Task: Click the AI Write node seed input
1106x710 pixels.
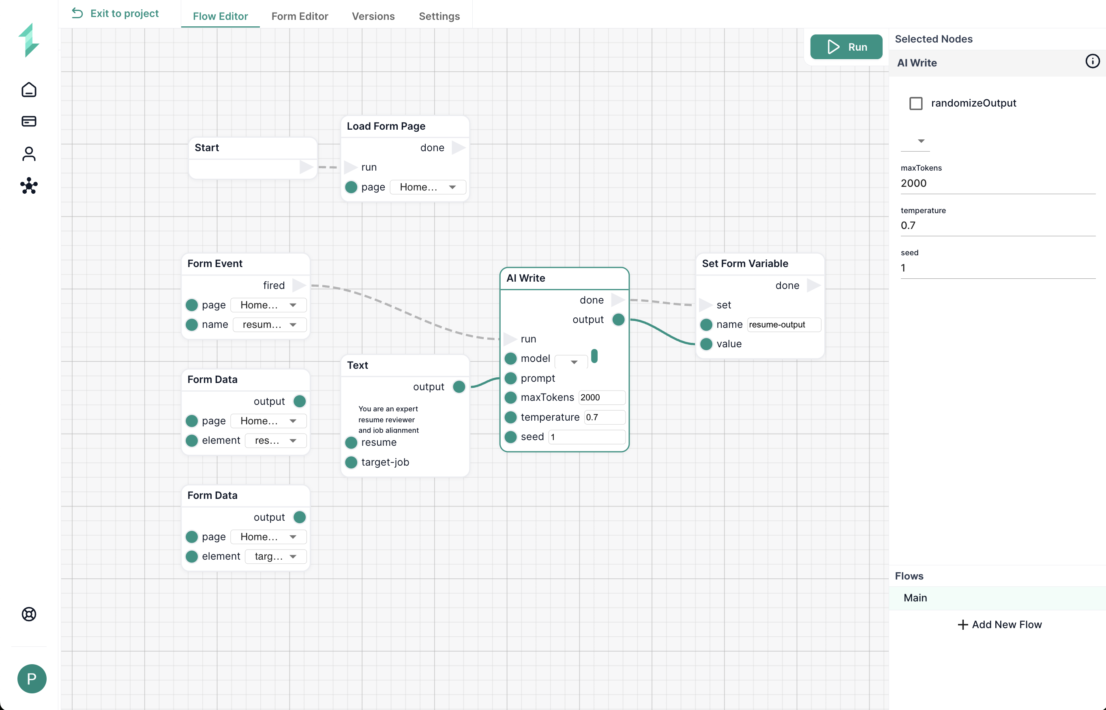Action: pos(587,437)
